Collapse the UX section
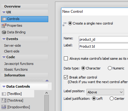This screenshot has height=111, width=128. coord(4,12)
